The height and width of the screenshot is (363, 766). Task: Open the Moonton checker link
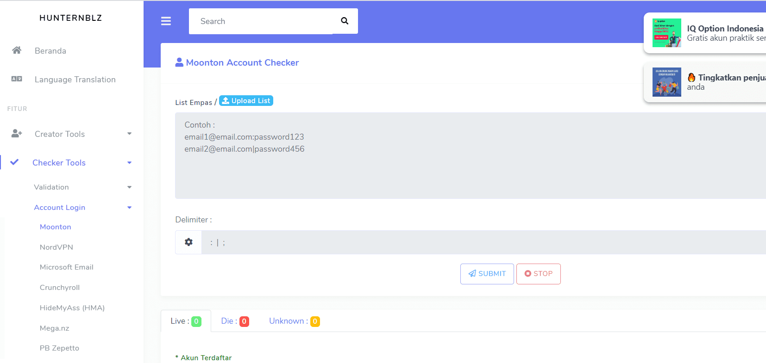tap(56, 227)
